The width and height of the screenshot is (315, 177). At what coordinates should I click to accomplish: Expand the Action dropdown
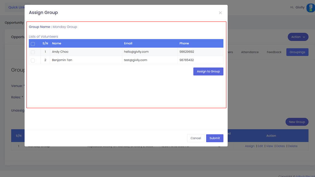tap(298, 37)
